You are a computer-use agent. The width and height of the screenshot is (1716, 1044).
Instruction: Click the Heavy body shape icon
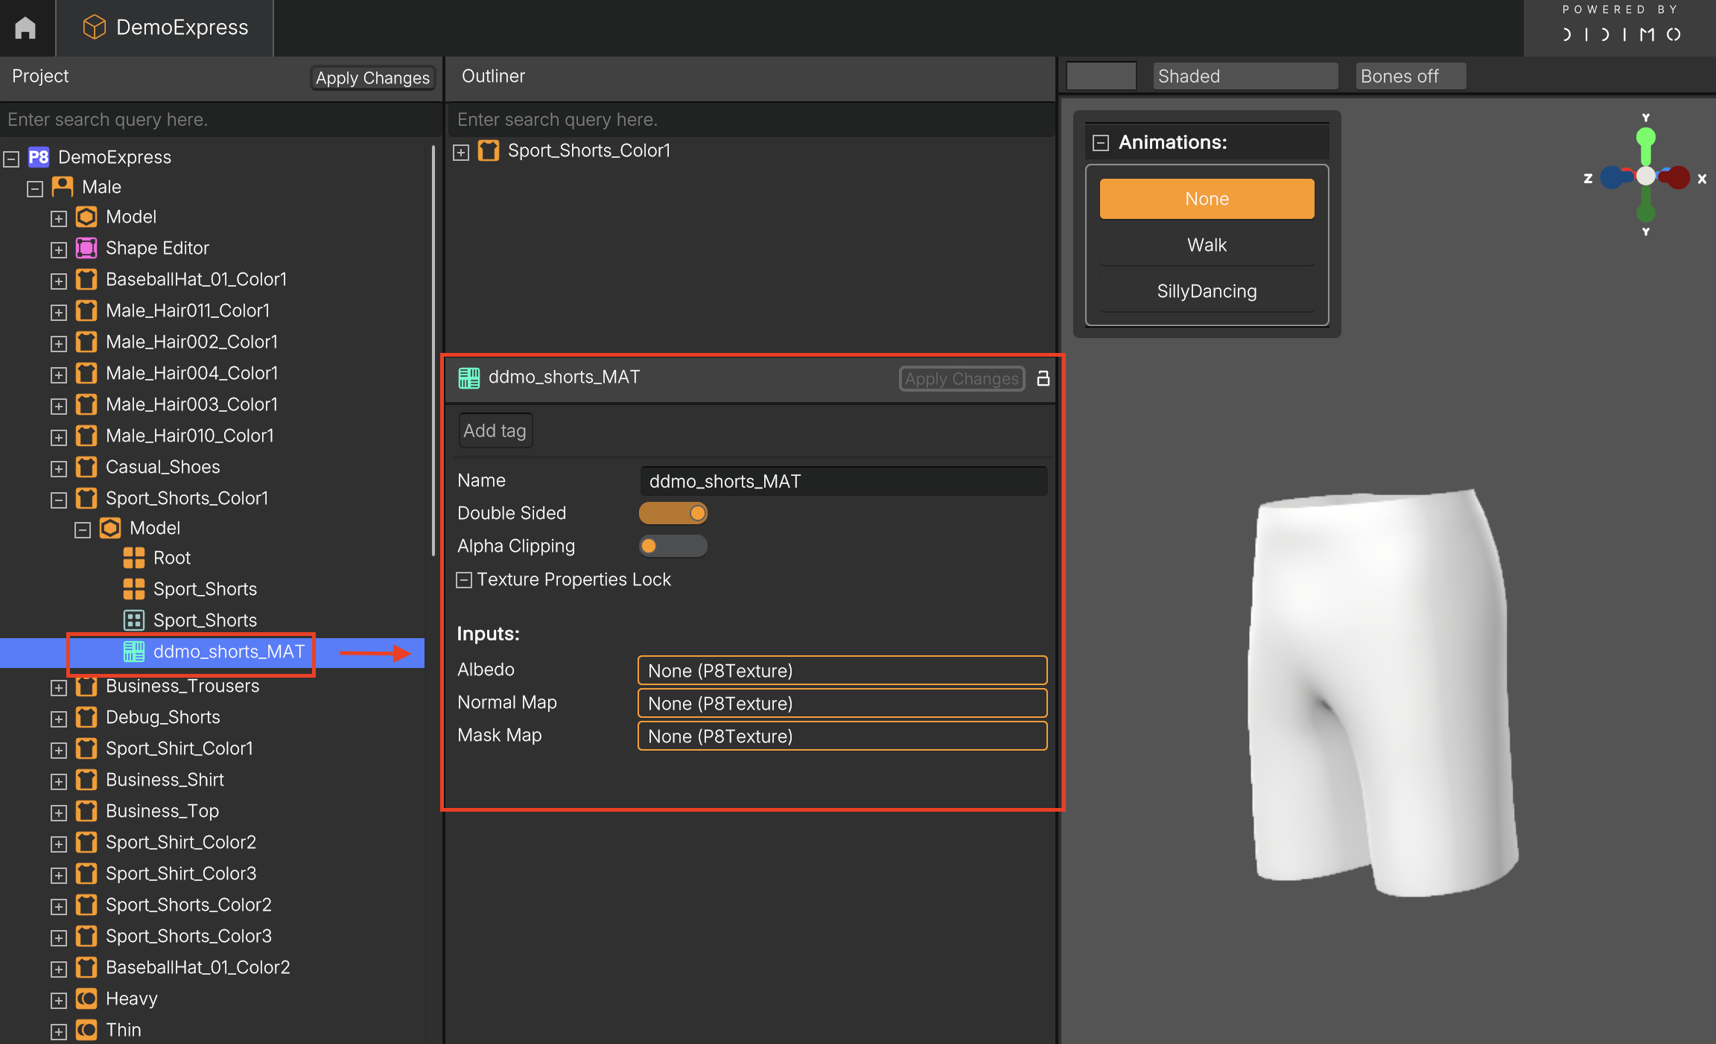(x=86, y=999)
